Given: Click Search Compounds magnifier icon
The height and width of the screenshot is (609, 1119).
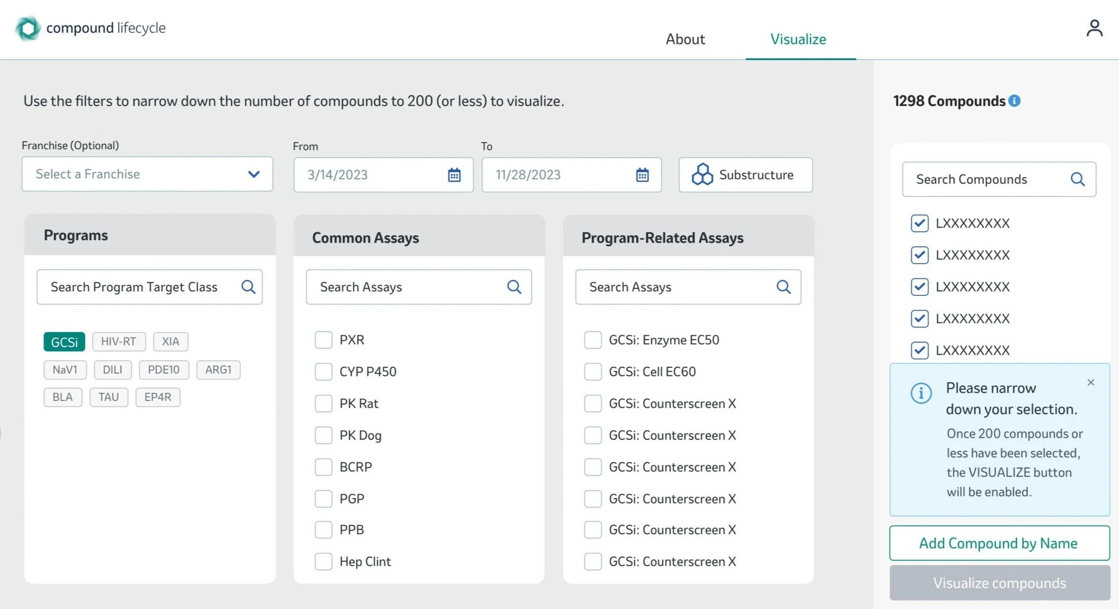Looking at the screenshot, I should 1077,179.
